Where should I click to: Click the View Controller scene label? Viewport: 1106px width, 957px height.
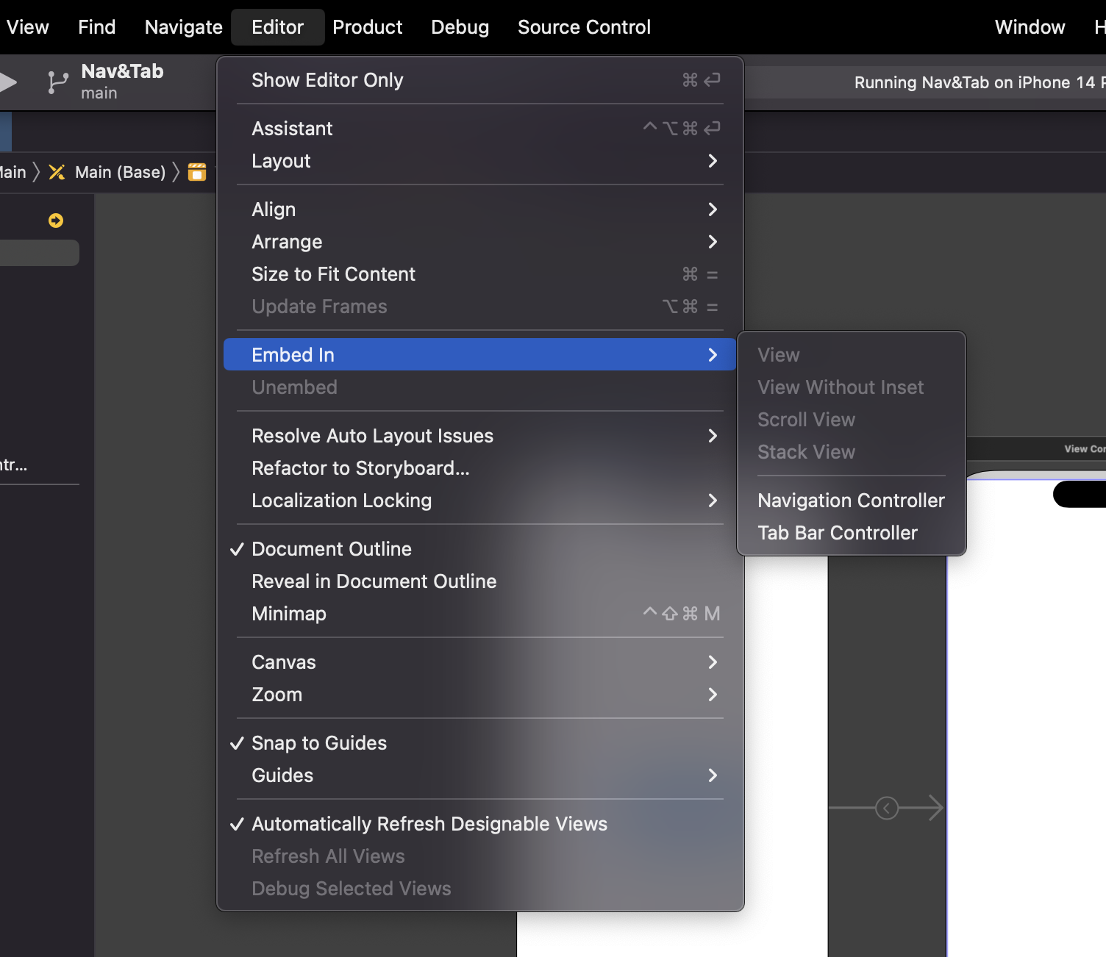(x=1085, y=449)
